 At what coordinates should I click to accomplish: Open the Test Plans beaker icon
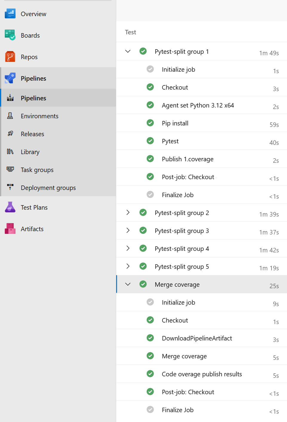click(x=10, y=207)
